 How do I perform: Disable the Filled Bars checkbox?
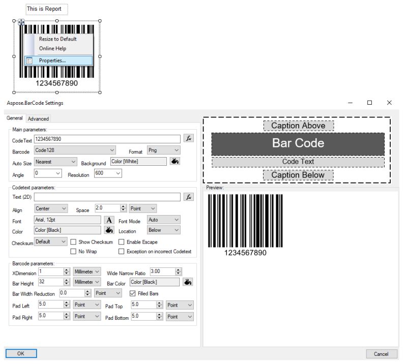pos(132,293)
